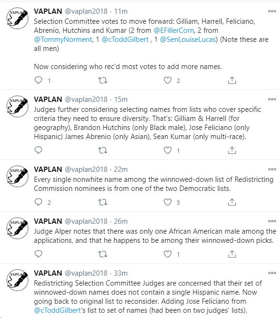Open more options on the 15m tweet

[272, 99]
